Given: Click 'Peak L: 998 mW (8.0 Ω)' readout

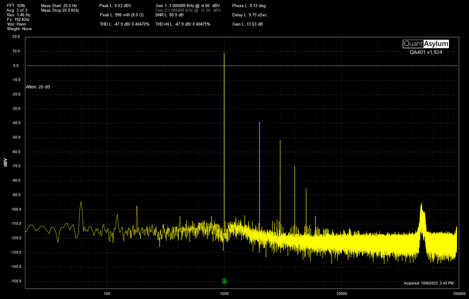Looking at the screenshot, I should coord(122,15).
